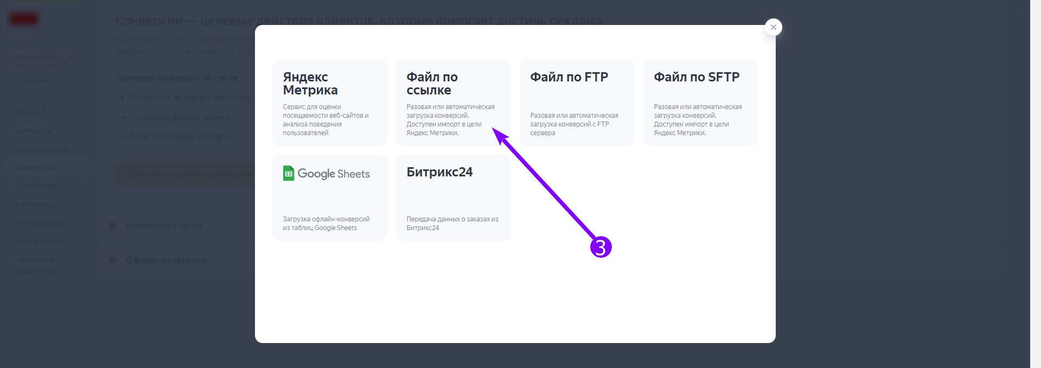Open Инструменты in the sidebar
The height and width of the screenshot is (368, 1041).
click(40, 223)
